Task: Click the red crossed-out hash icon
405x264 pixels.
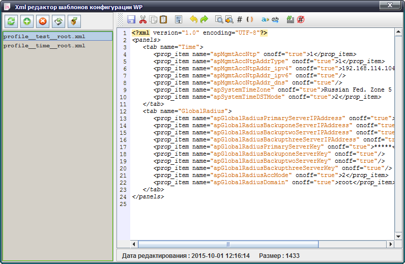Action: pos(301,19)
